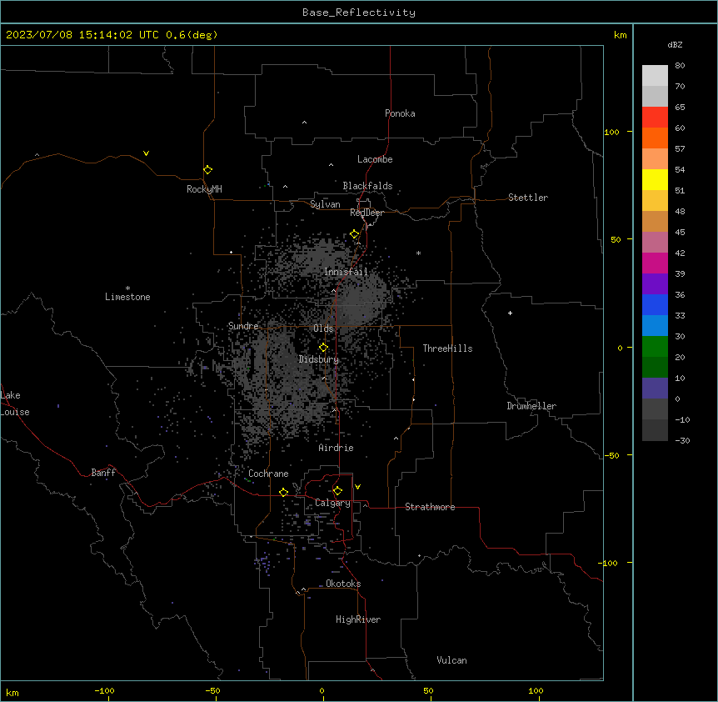
Task: Click the yellow diamond marker above RockyMH
Action: click(207, 170)
